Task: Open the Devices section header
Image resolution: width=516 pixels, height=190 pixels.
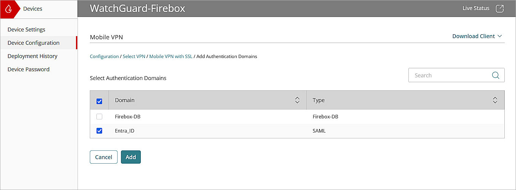Action: [33, 9]
